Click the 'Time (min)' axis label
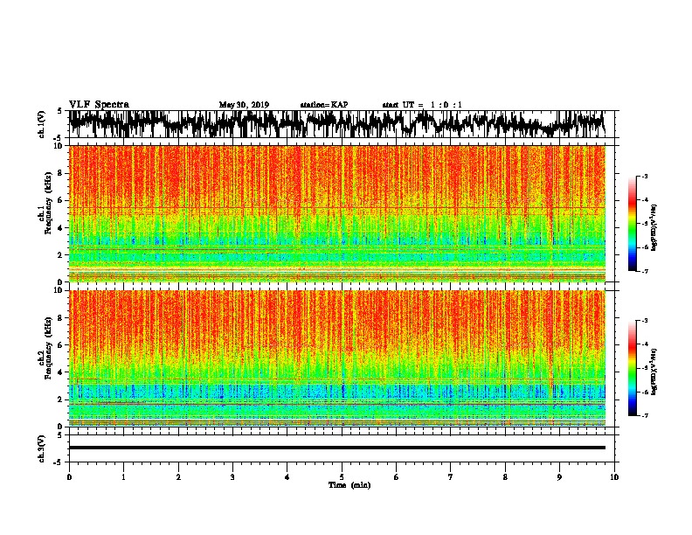Screen dimensions: 692x535 (349, 485)
